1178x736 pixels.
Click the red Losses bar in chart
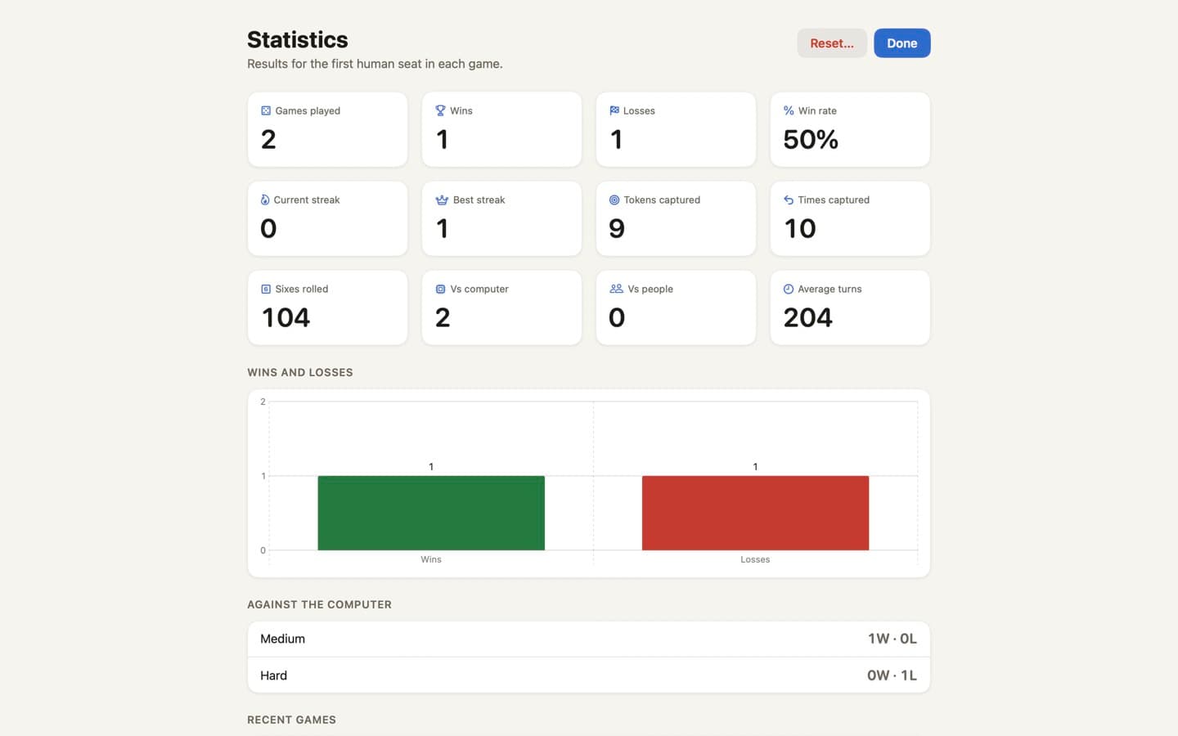pyautogui.click(x=755, y=513)
